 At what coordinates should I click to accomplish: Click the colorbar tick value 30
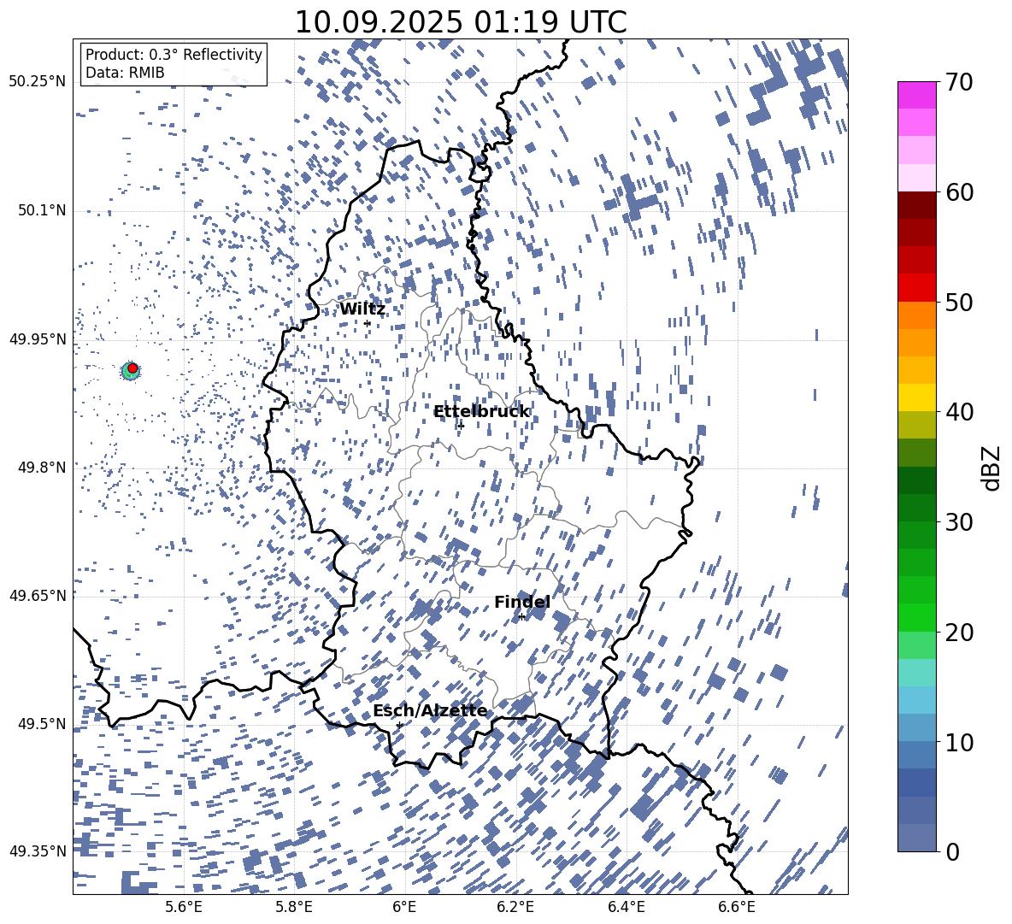960,522
